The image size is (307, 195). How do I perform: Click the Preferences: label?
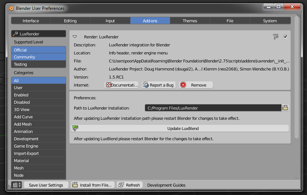[85, 98]
